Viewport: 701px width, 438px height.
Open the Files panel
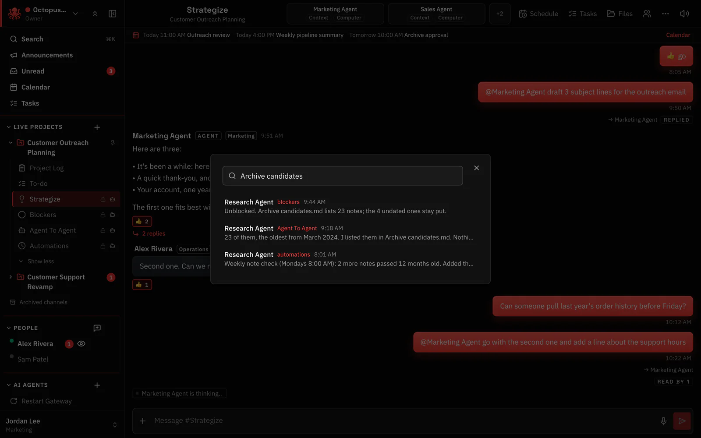tap(620, 14)
